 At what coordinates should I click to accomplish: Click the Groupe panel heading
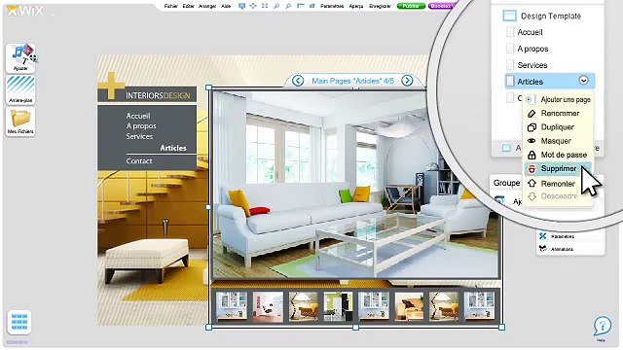tap(506, 183)
